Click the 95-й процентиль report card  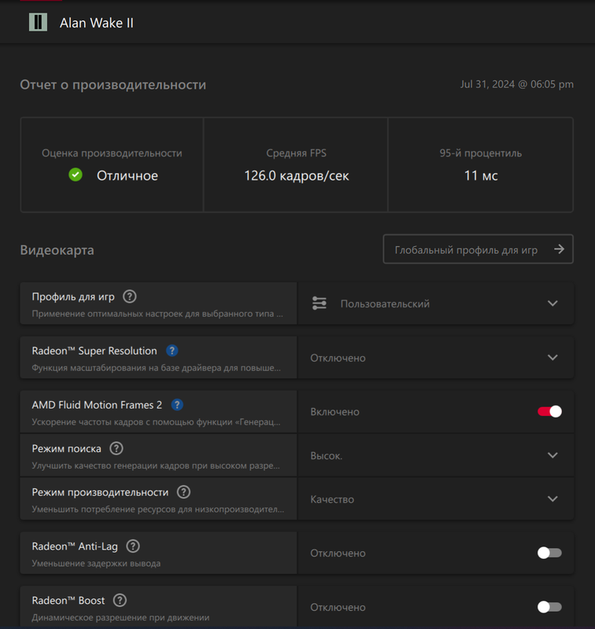481,165
